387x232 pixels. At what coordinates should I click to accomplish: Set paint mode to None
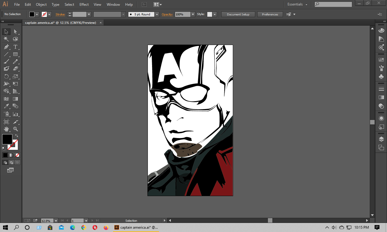pos(17,155)
